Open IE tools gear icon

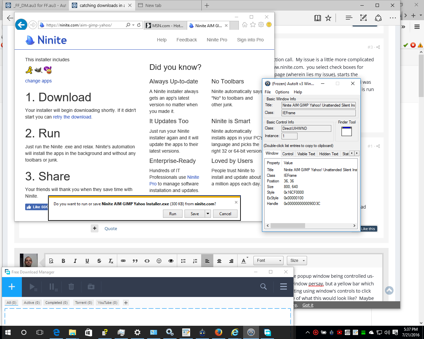click(261, 25)
